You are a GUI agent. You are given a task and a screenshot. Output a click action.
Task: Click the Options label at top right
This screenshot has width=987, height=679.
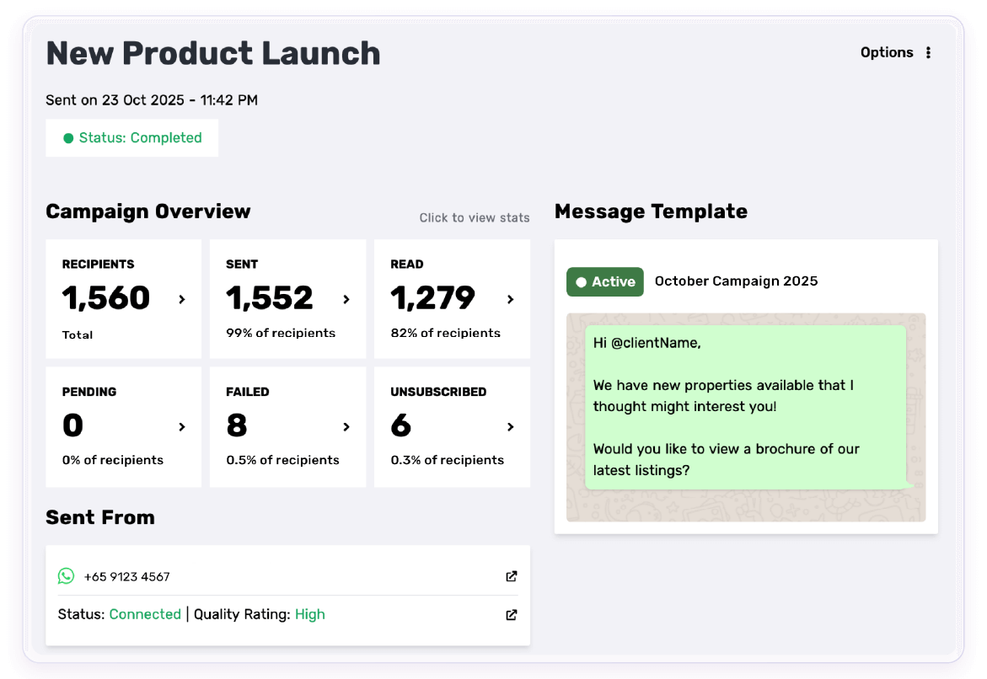(886, 52)
